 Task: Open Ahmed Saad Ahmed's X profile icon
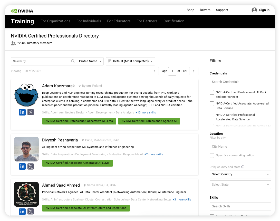[x=31, y=212]
